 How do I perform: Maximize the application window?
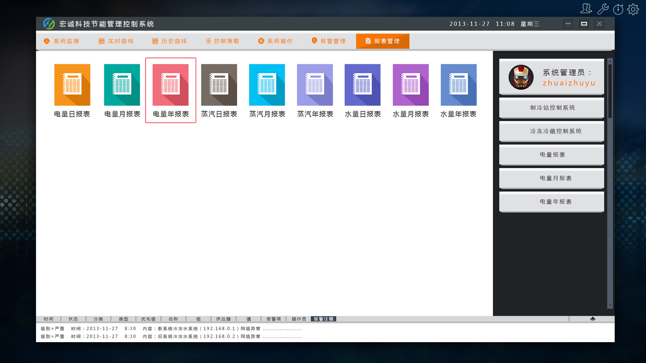(x=584, y=24)
